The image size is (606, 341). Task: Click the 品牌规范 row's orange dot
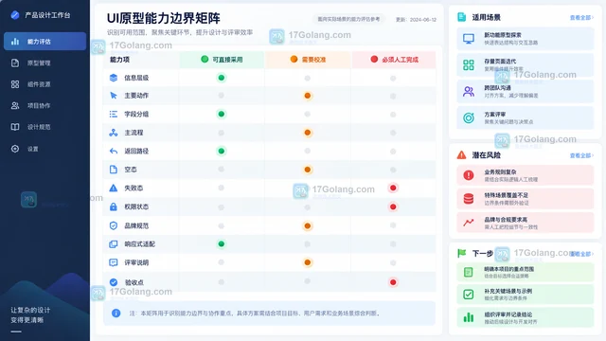pyautogui.click(x=307, y=225)
